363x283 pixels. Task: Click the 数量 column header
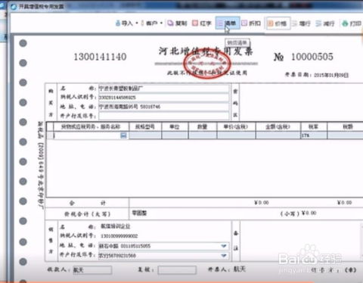tap(203, 126)
